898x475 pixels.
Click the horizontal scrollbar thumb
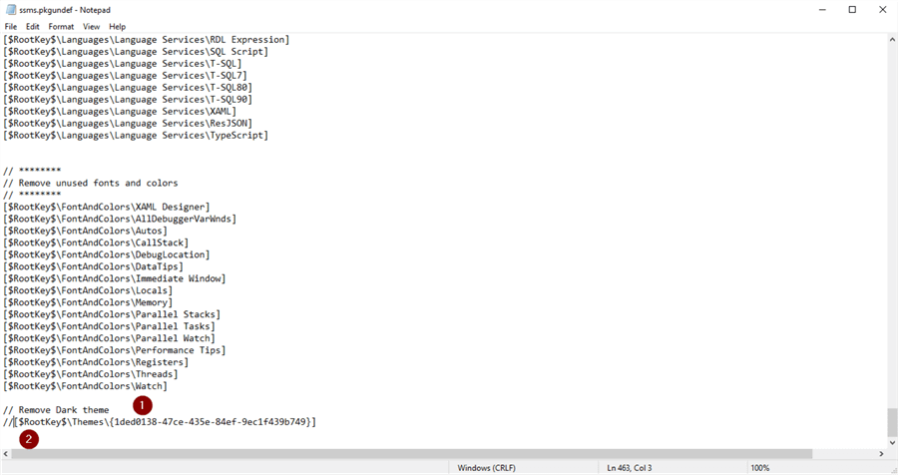(x=412, y=454)
